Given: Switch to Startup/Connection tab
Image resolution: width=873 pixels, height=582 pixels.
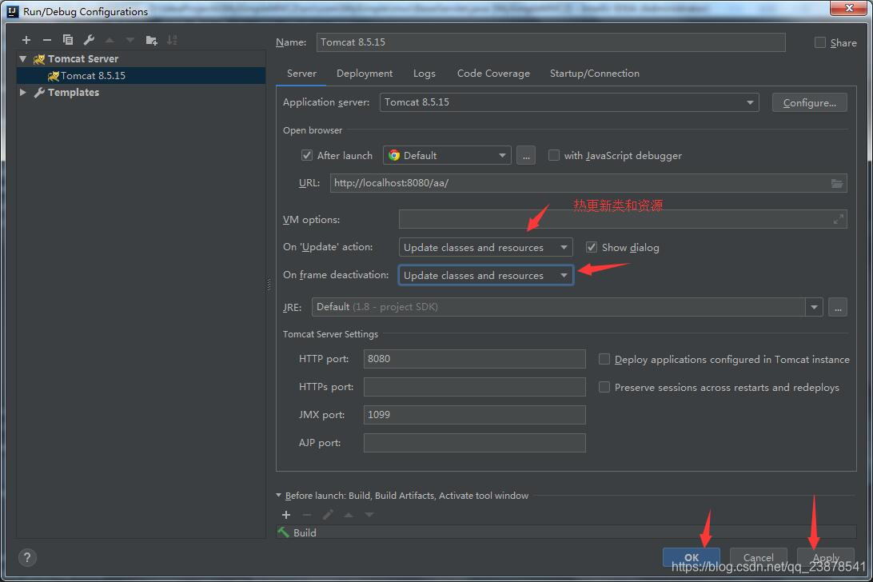Looking at the screenshot, I should point(594,74).
